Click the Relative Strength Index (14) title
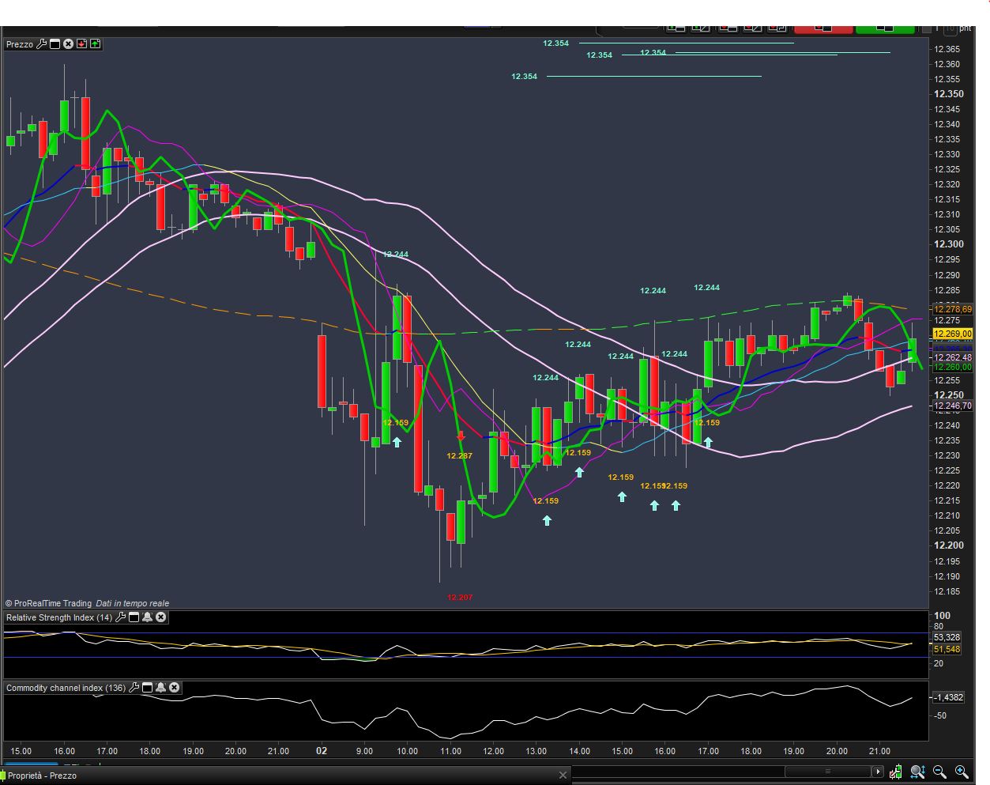 (59, 617)
